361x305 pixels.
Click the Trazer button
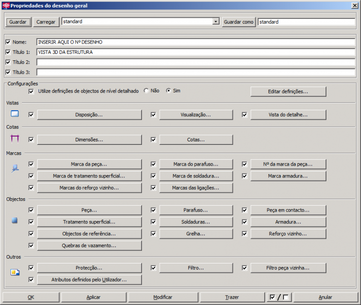(232, 297)
